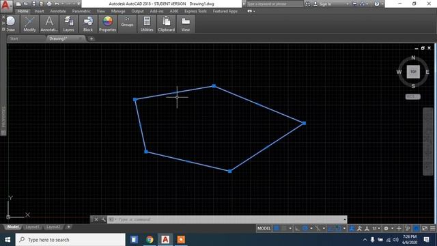Open workspace switching gear icon

pyautogui.click(x=386, y=228)
